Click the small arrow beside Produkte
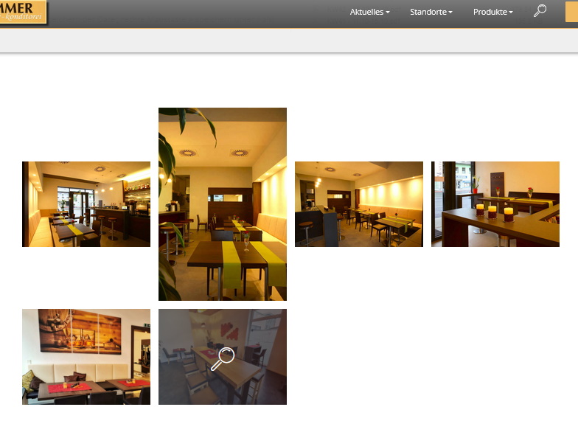Screen dimensions: 578x421 pos(511,13)
